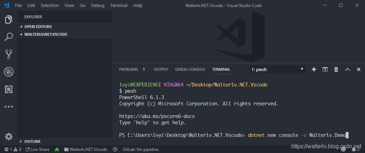This screenshot has height=153, width=365.
Task: Click the errors and warnings status indicator
Action: point(13,149)
